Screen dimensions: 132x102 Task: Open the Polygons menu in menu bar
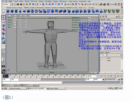(55, 1)
